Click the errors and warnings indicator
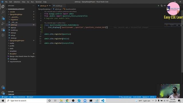 point(30,97)
